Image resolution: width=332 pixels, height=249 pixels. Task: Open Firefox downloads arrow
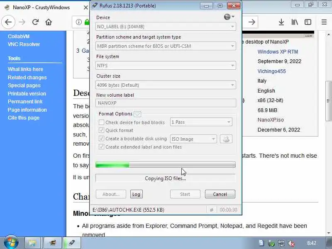tap(281, 22)
